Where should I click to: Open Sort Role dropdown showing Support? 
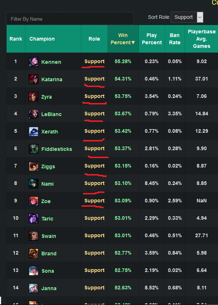pyautogui.click(x=187, y=17)
